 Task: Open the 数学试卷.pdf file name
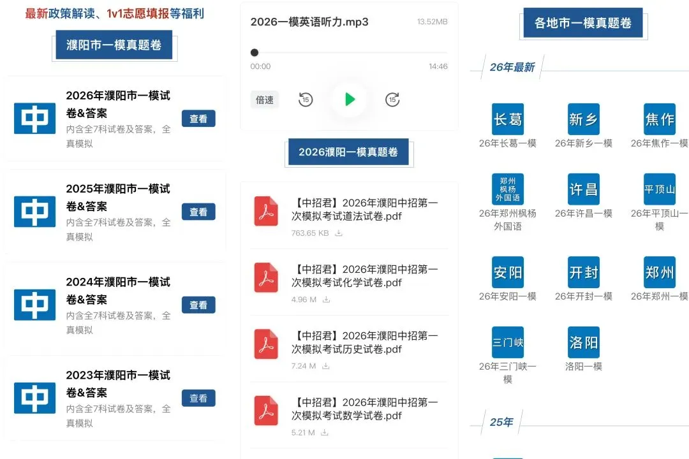click(x=365, y=409)
